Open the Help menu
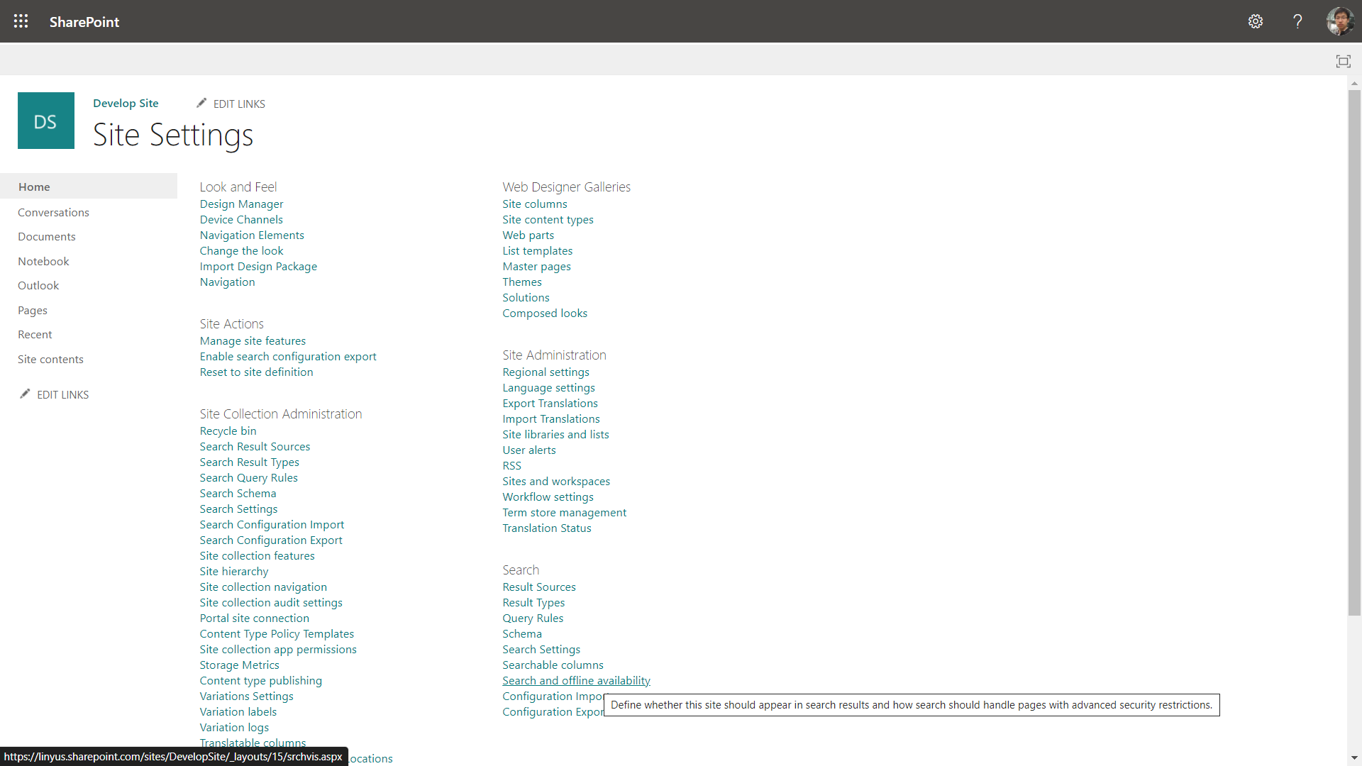The height and width of the screenshot is (766, 1362). 1297,21
